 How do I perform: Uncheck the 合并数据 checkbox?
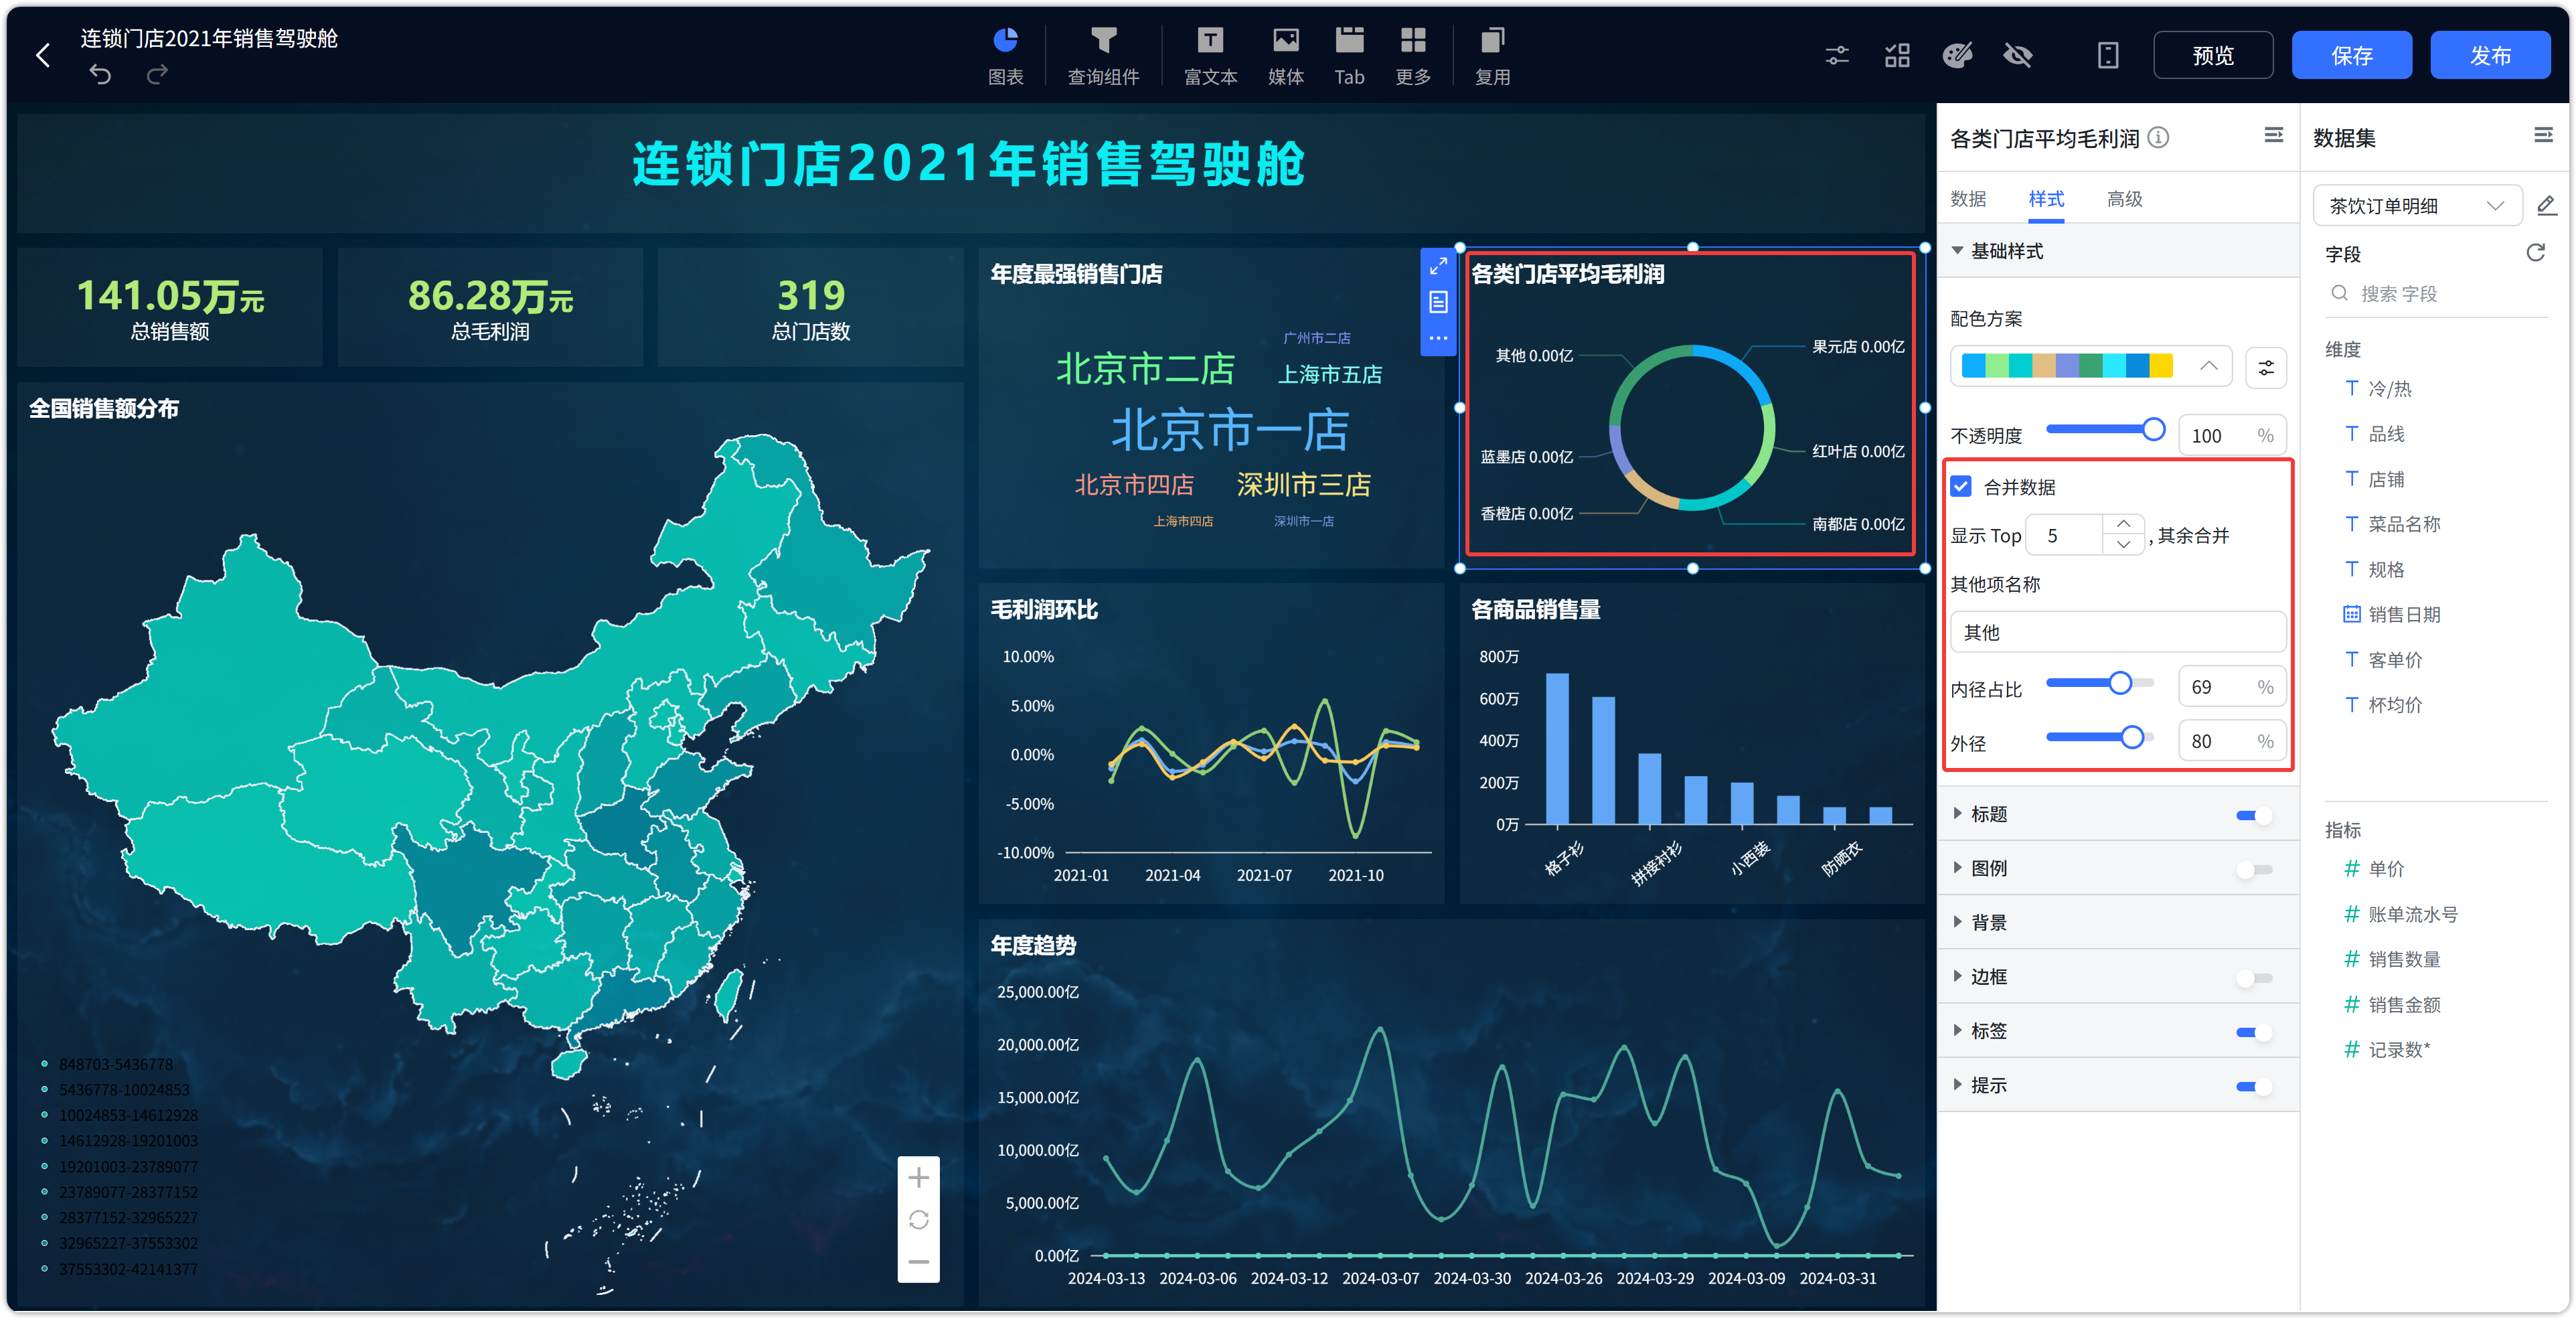pos(1961,487)
